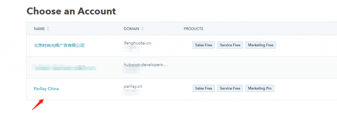Open the 北京时尚光辉广告有限公司 account

coord(59,45)
